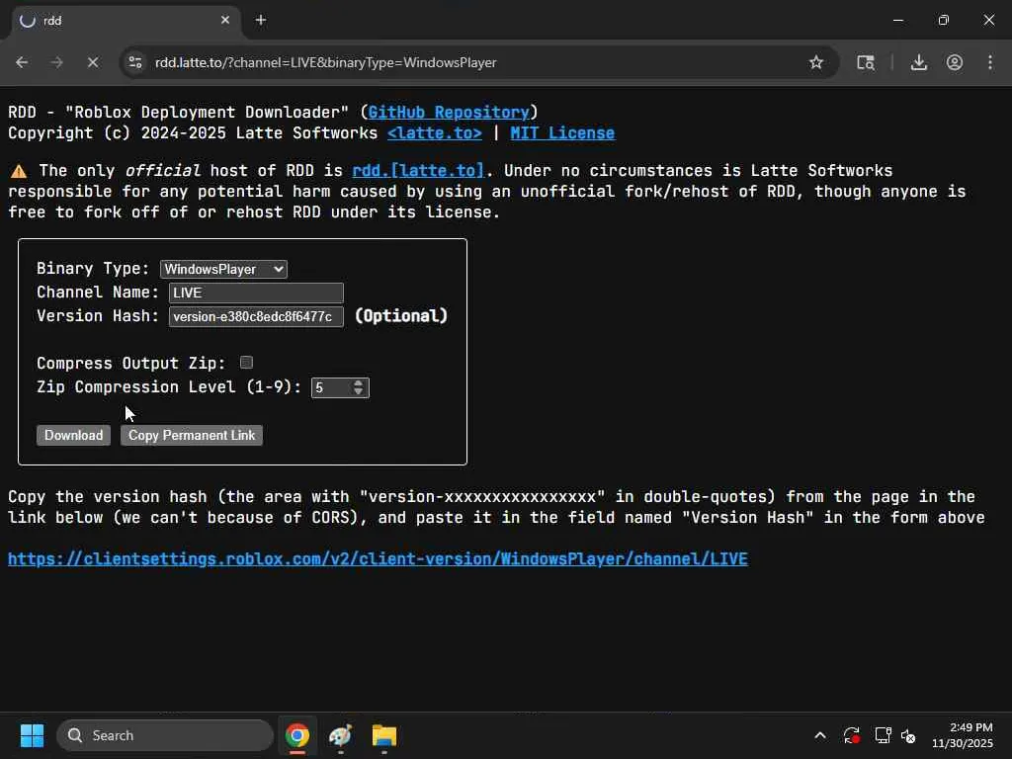Open the Binary Type dropdown
The width and height of the screenshot is (1012, 759).
pos(223,269)
